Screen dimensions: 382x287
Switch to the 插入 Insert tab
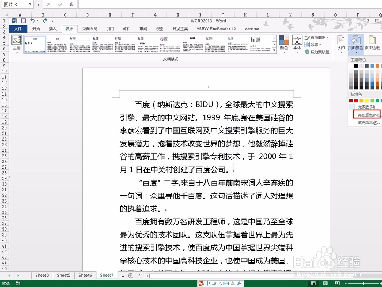pos(53,29)
